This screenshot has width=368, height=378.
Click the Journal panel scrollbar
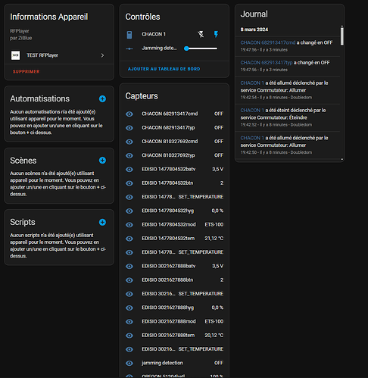[x=342, y=36]
